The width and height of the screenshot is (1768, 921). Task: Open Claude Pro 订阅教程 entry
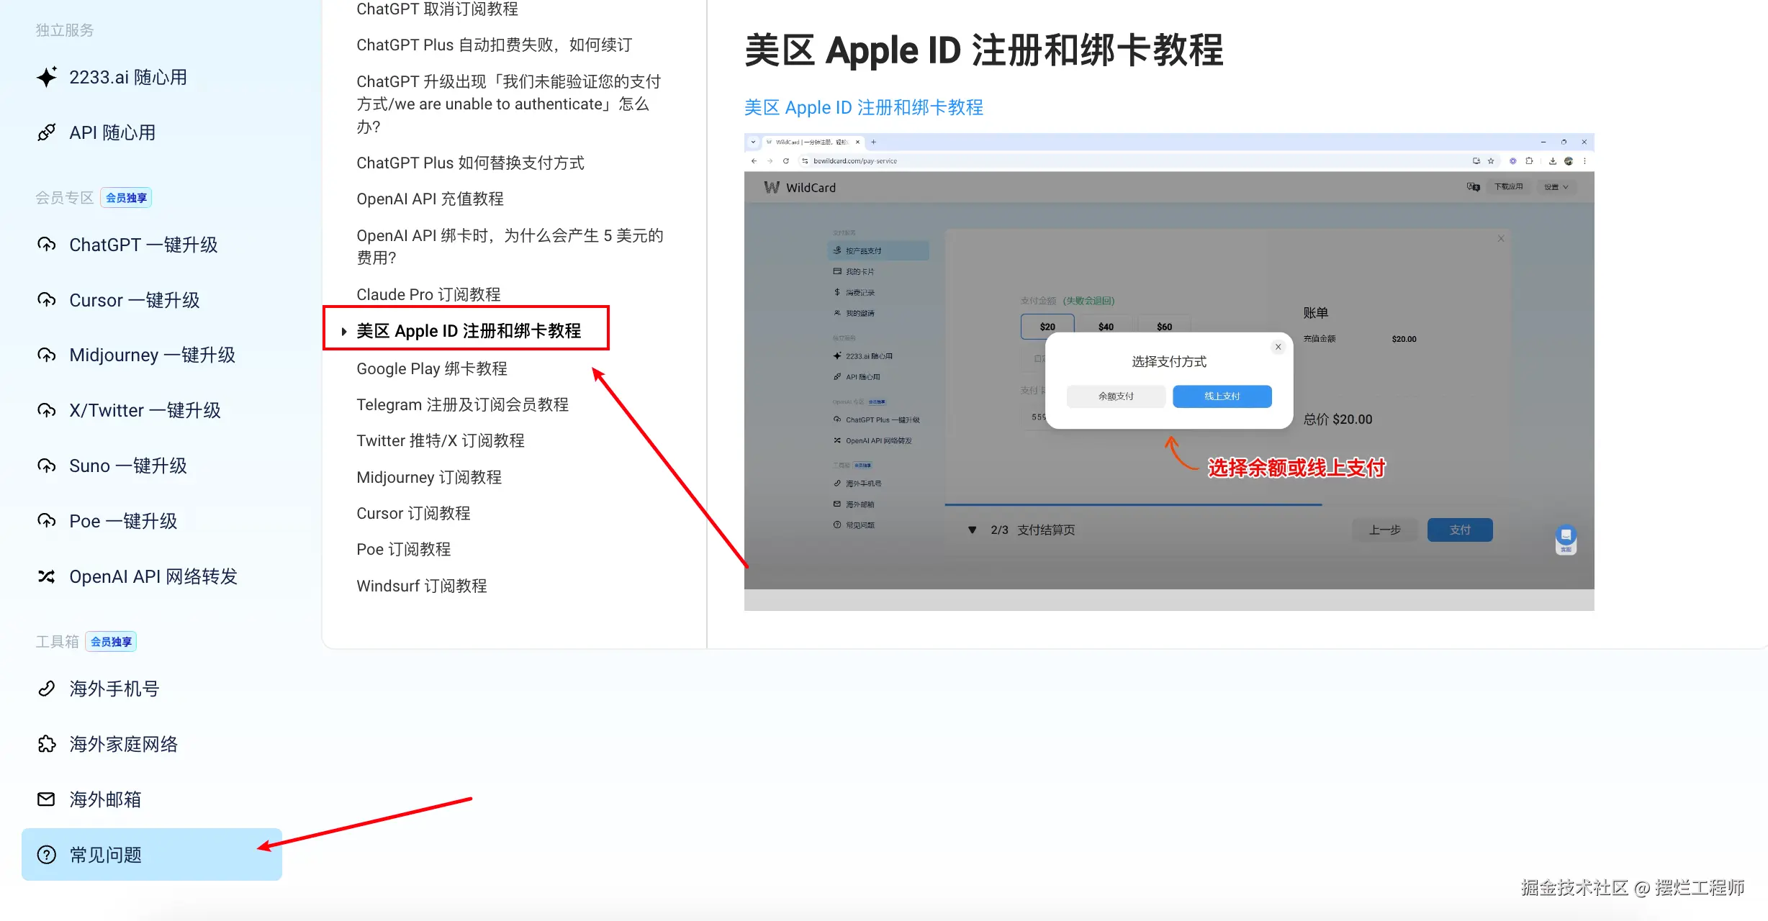click(x=428, y=294)
